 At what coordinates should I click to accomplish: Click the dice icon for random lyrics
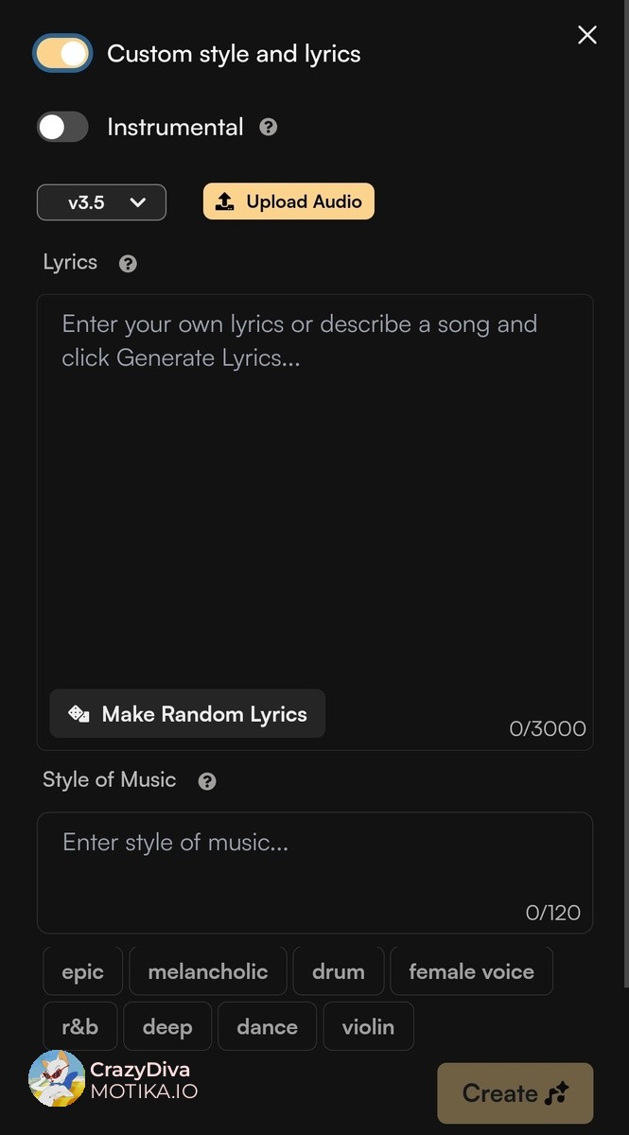79,714
